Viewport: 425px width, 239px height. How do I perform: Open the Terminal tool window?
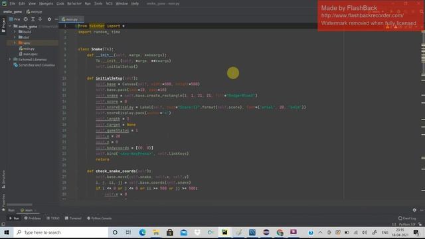click(x=73, y=218)
